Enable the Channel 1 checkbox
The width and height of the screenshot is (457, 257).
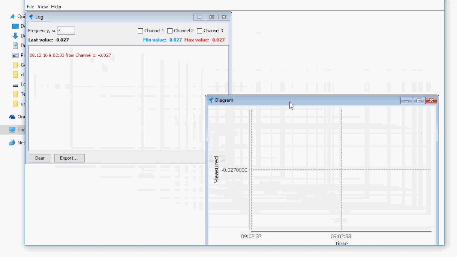pos(140,31)
